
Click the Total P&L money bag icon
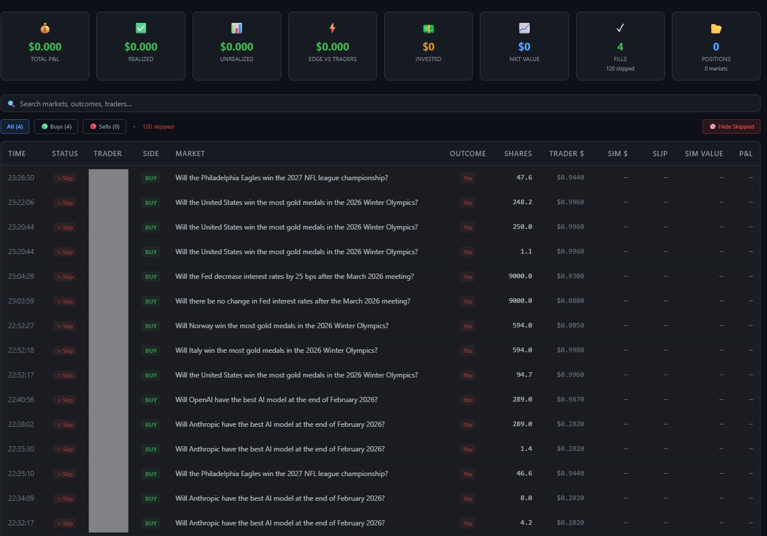click(45, 28)
